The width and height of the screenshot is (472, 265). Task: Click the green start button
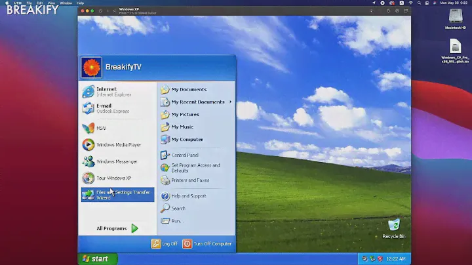coord(97,258)
